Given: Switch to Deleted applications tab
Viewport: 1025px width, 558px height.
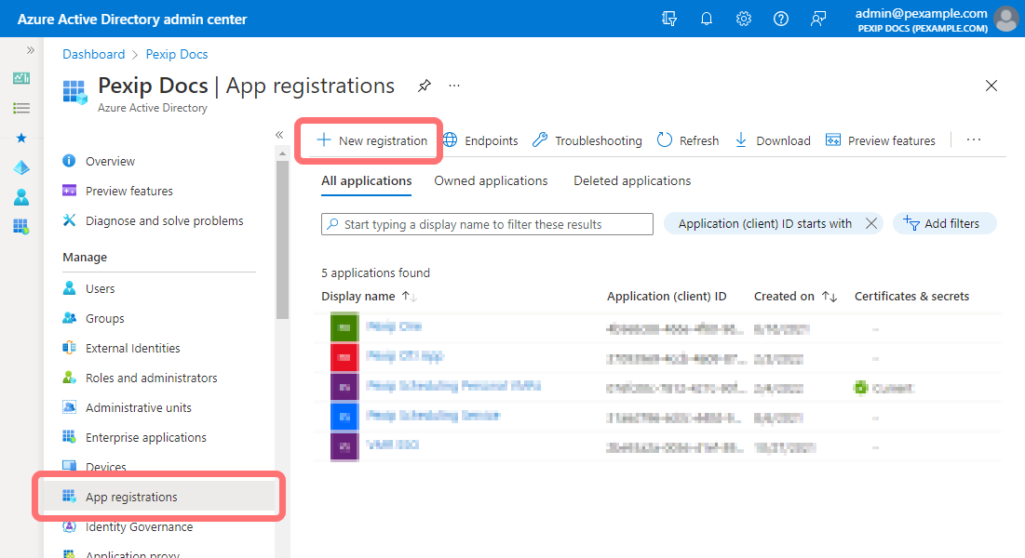Looking at the screenshot, I should click(632, 180).
